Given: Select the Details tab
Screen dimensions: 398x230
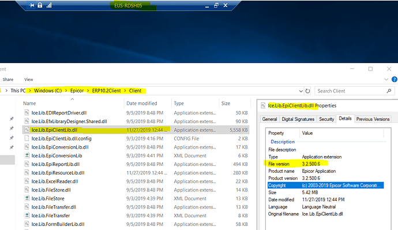Looking at the screenshot, I should [345, 118].
